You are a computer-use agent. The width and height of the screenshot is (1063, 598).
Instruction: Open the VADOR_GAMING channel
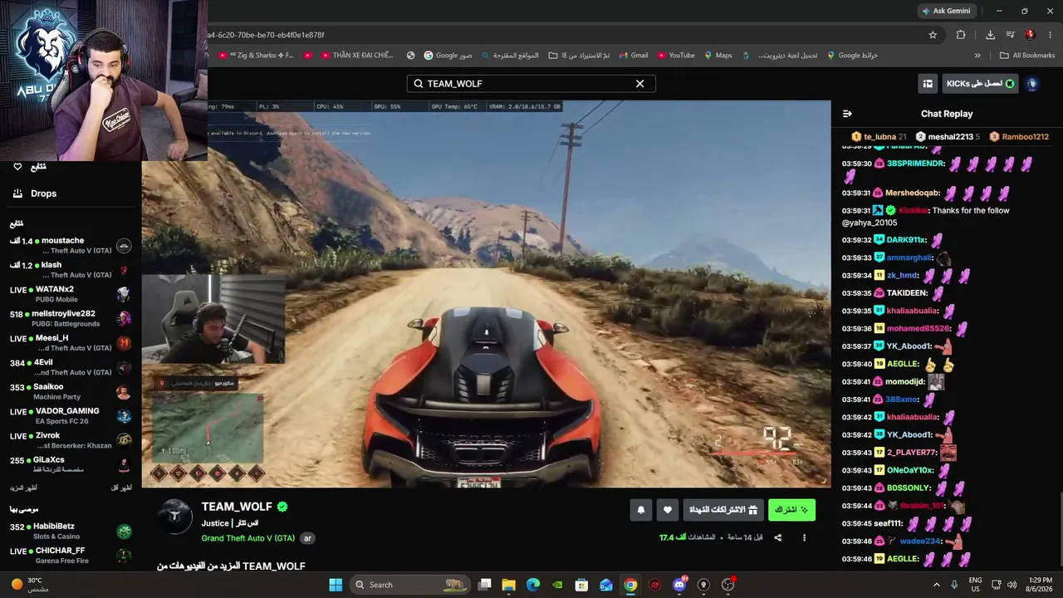pos(71,416)
